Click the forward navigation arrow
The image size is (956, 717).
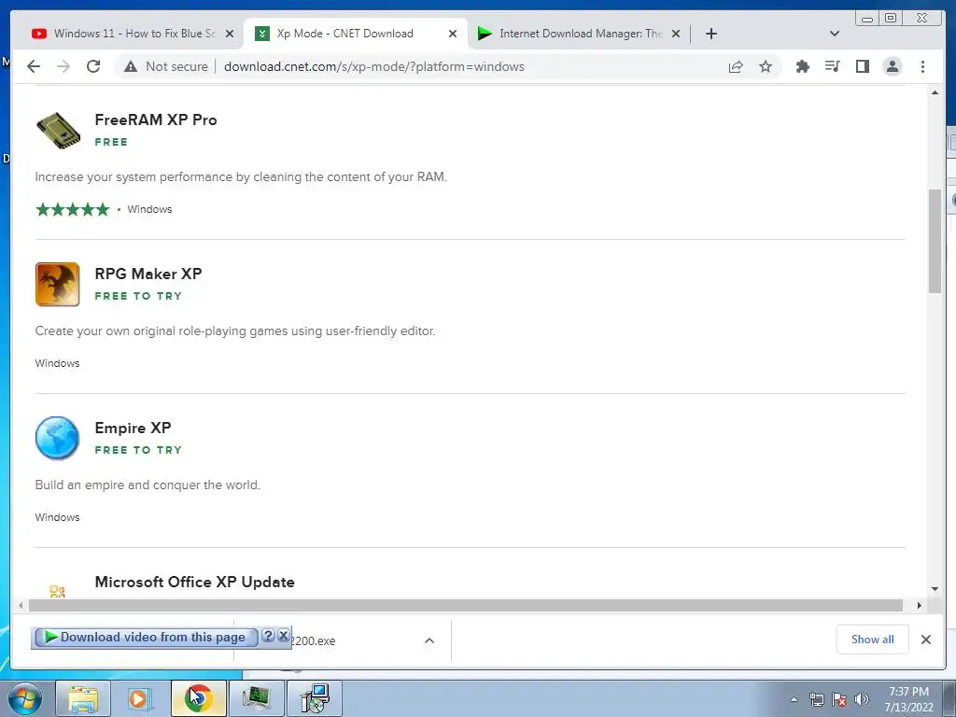[63, 66]
